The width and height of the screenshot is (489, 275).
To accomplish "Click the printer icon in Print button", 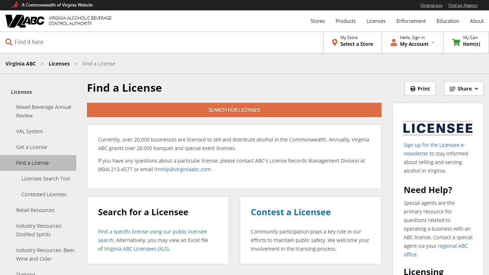I will (x=413, y=89).
